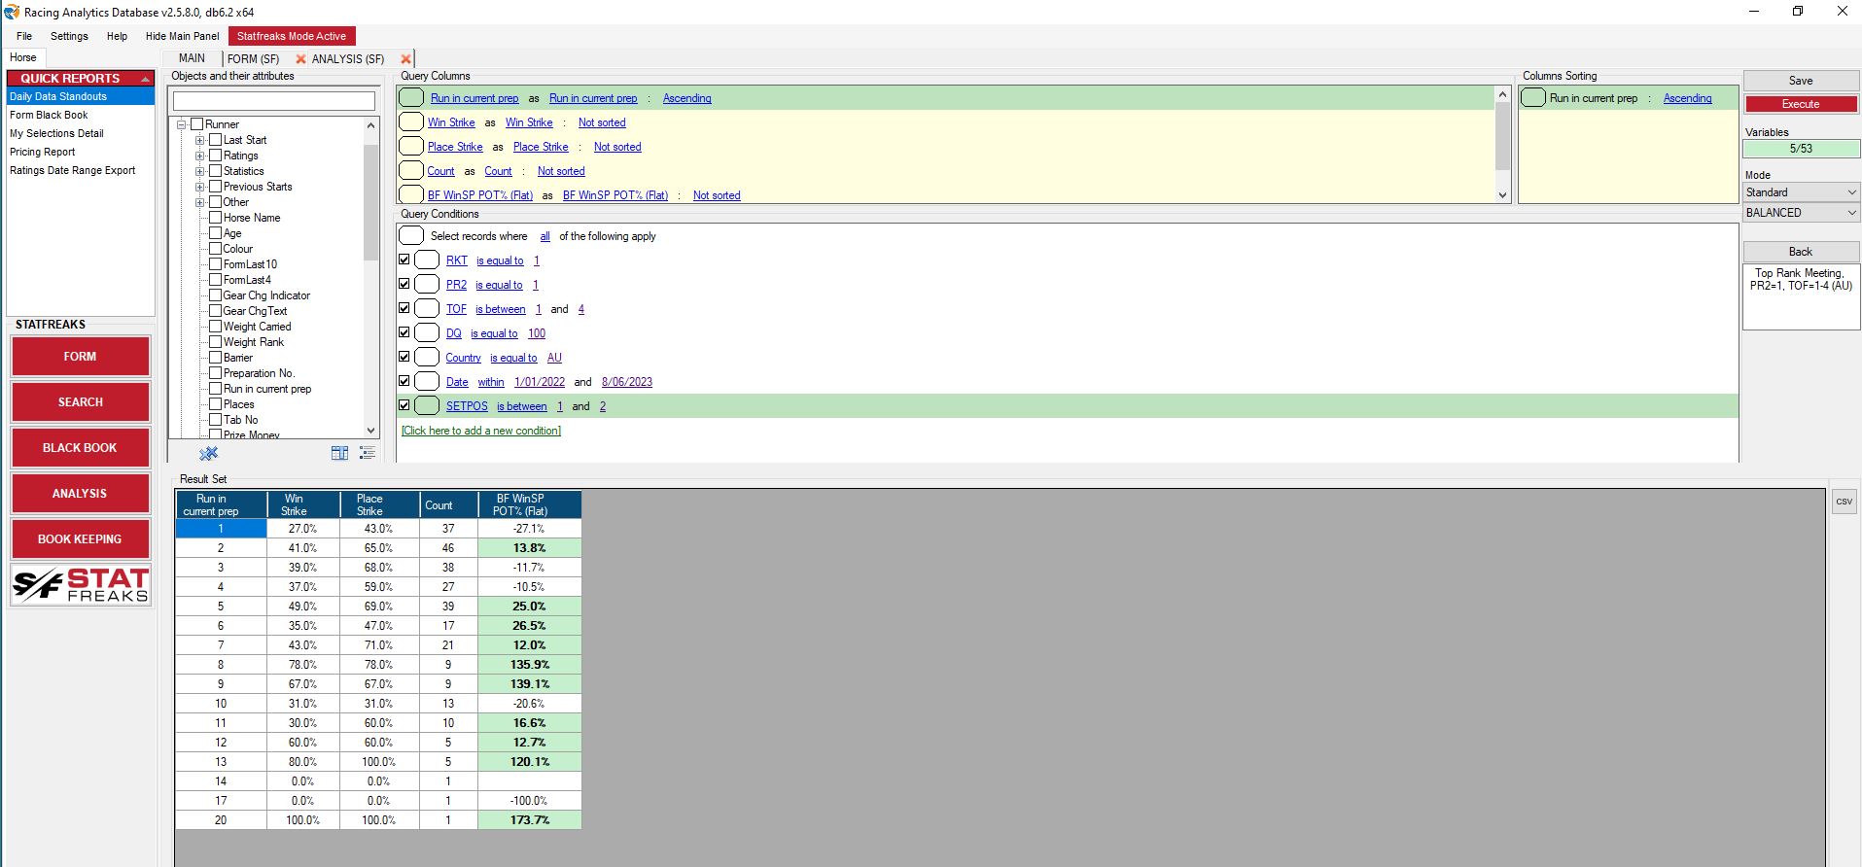
Task: Disable the PR2 condition checkbox
Action: (x=404, y=284)
